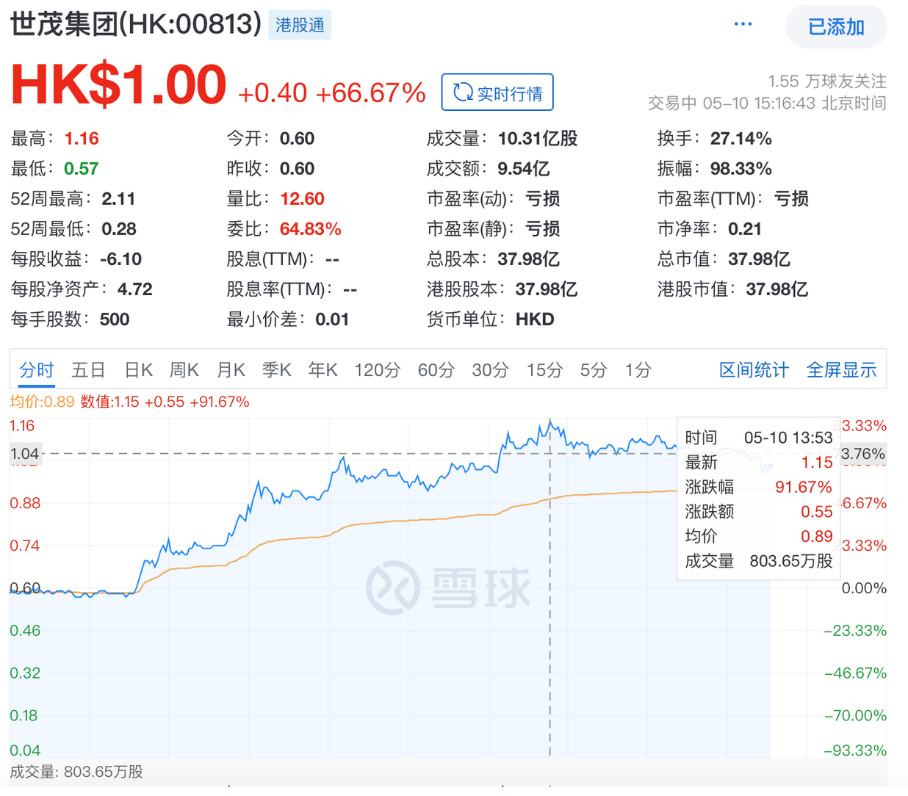Click the 3.76% crosshair percent label
The image size is (908, 796).
coord(863,454)
